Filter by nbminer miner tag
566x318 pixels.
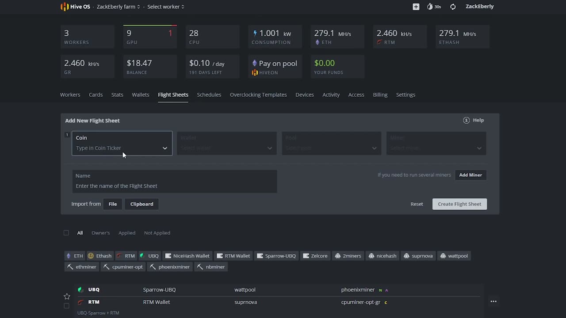click(211, 267)
